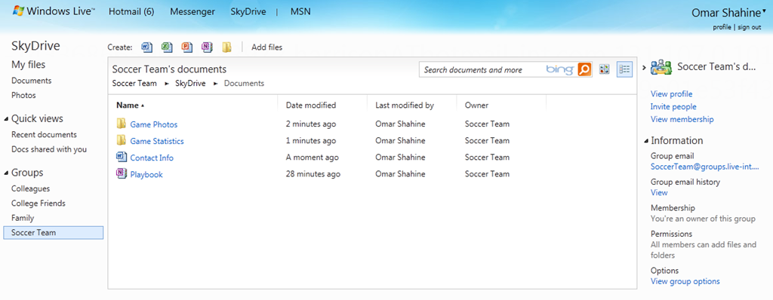
Task: Click the Invite people link
Action: tap(673, 106)
